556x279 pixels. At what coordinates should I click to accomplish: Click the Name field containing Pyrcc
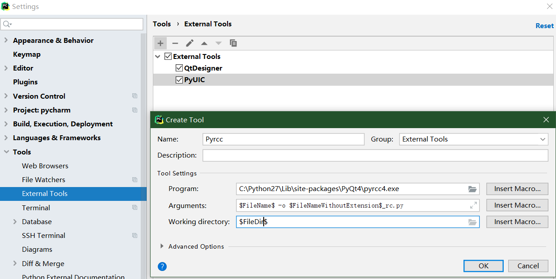pyautogui.click(x=283, y=139)
